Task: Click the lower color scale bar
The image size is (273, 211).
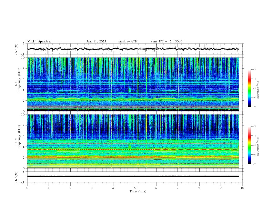Action: click(249, 145)
